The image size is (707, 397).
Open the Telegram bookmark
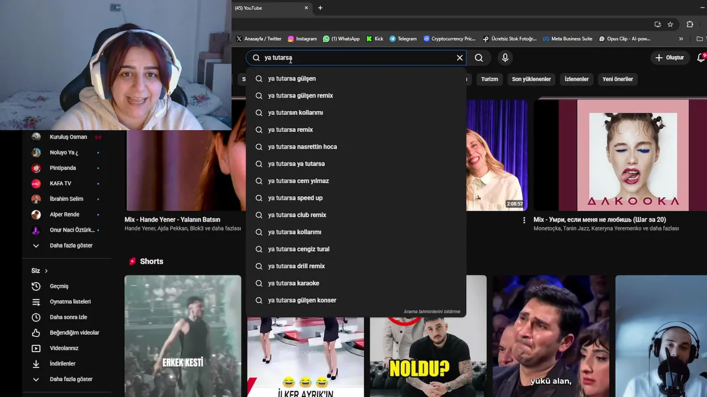click(403, 39)
